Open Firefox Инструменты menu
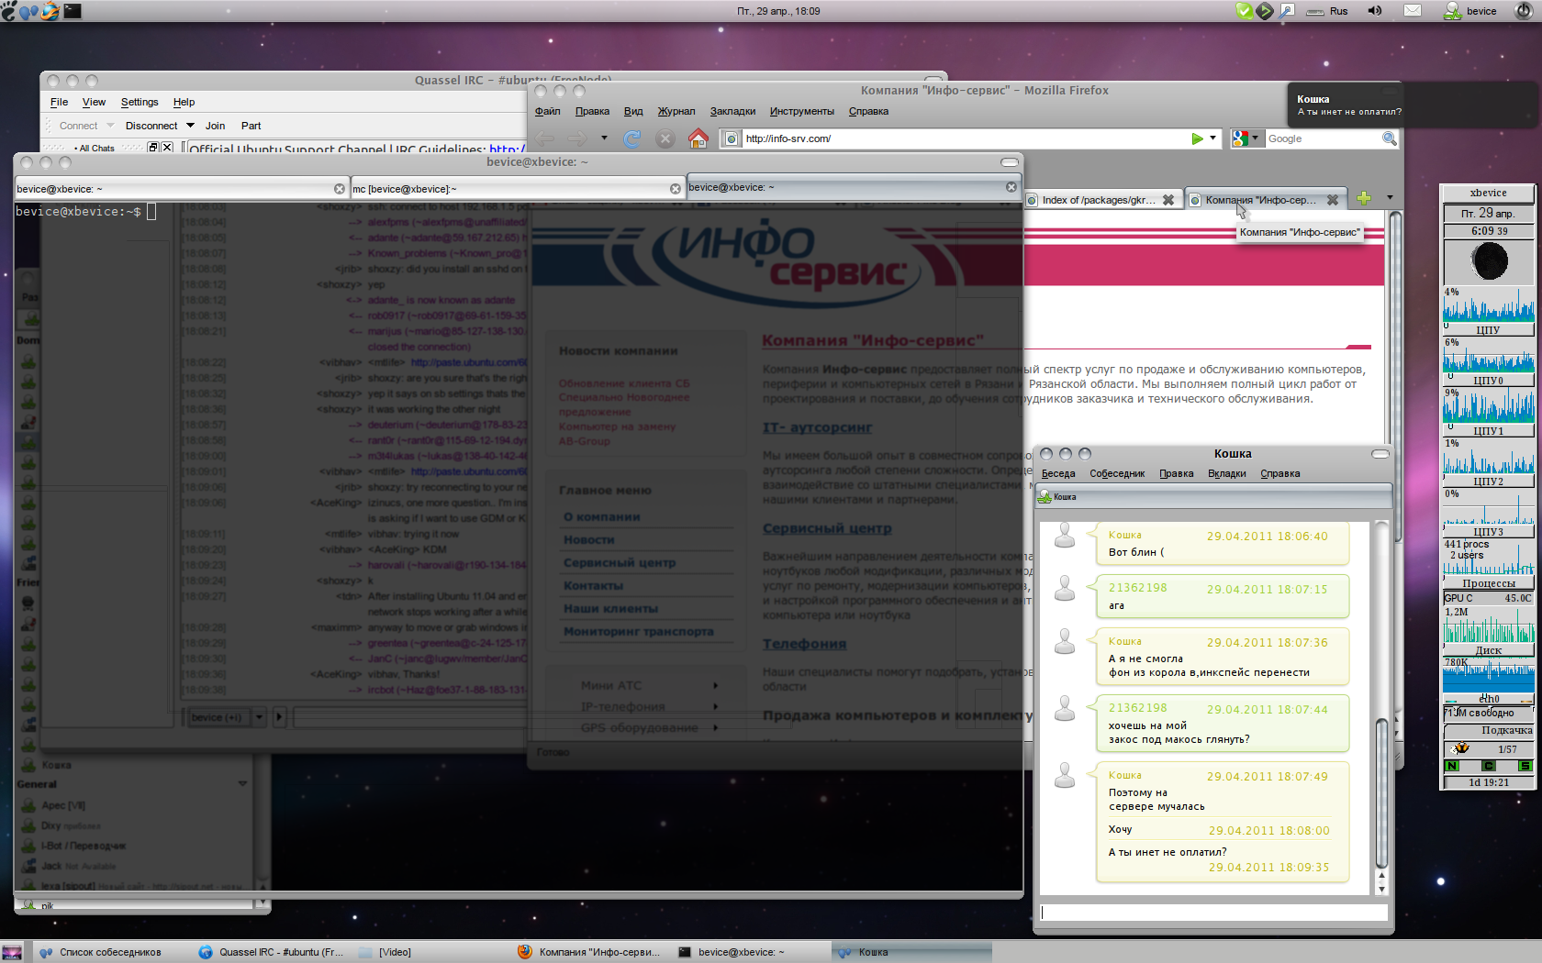 tap(802, 111)
